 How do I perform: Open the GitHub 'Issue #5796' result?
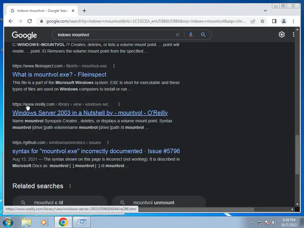coord(96,151)
